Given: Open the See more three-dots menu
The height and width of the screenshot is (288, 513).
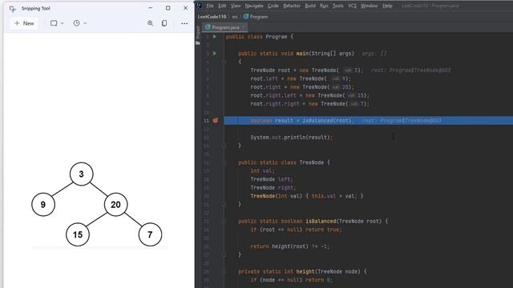Looking at the screenshot, I should click(184, 23).
